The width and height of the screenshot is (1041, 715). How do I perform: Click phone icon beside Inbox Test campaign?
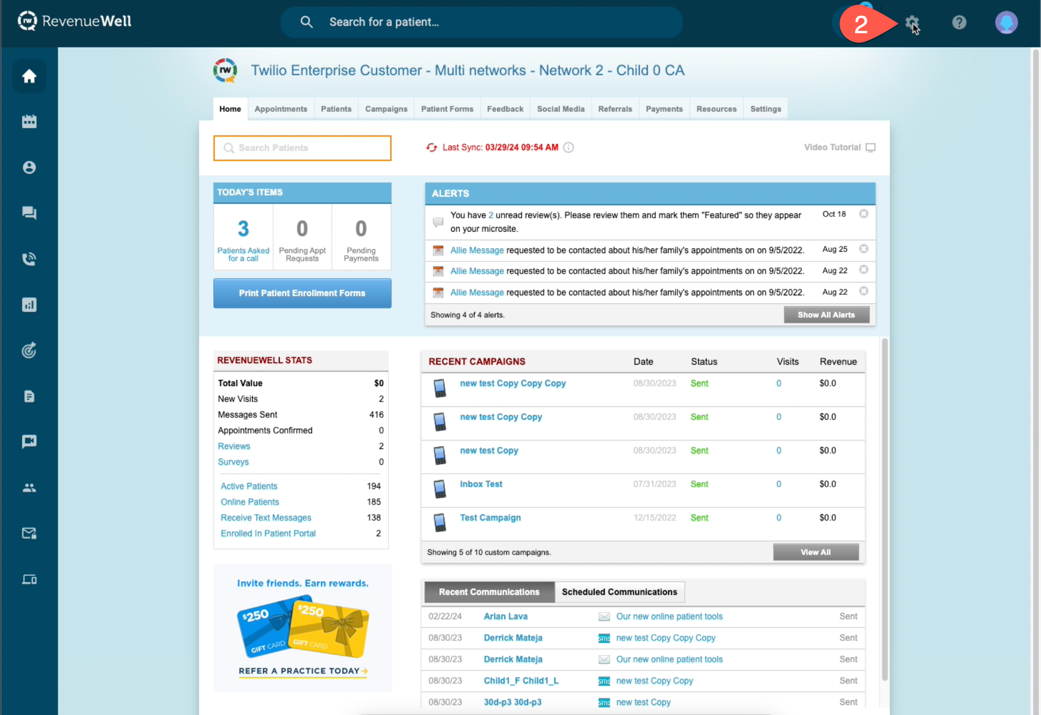click(440, 489)
